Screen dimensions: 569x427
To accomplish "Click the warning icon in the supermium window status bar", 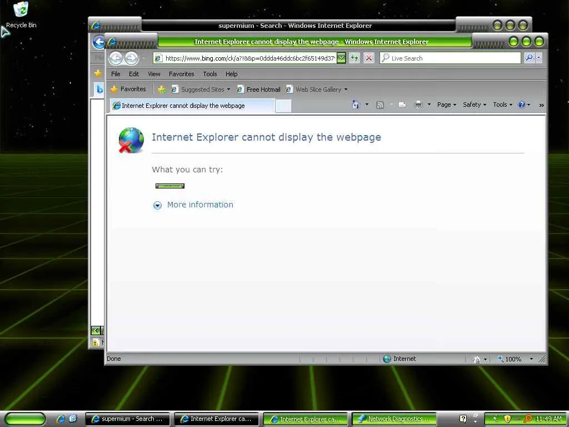I will pos(96,342).
